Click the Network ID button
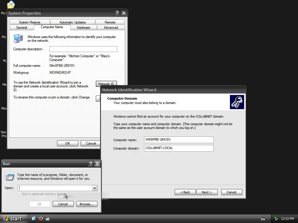The image size is (298, 223). [106, 84]
